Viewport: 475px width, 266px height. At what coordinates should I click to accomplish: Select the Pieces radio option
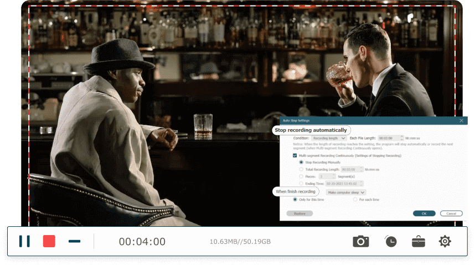(301, 177)
